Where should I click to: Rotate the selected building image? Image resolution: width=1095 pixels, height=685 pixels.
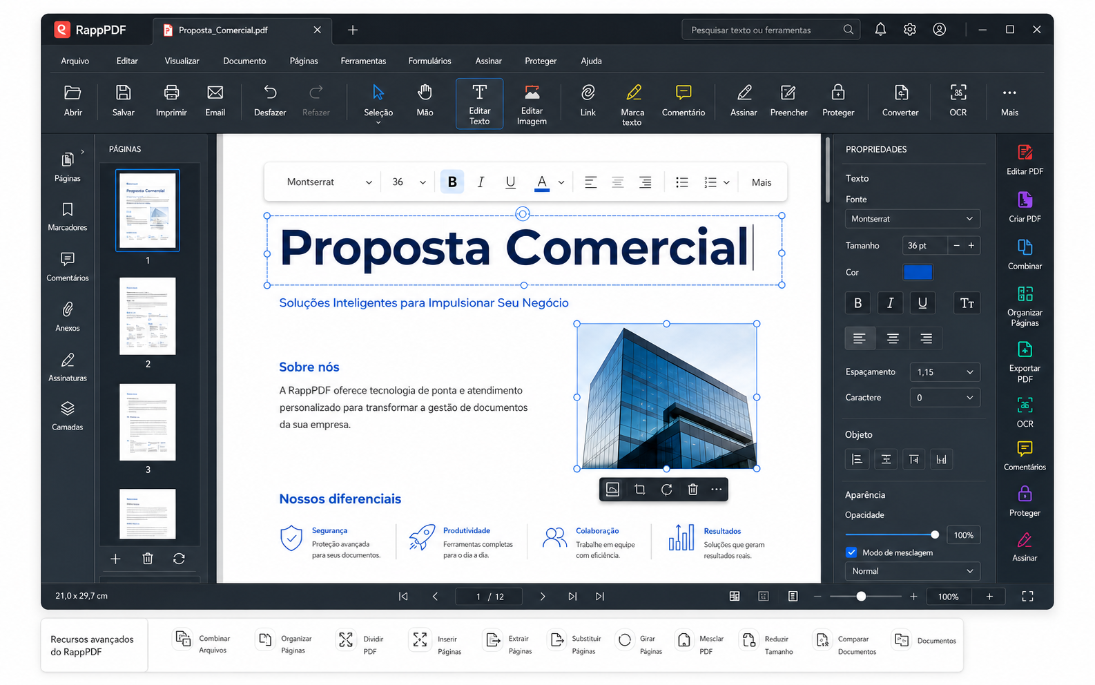click(x=666, y=490)
